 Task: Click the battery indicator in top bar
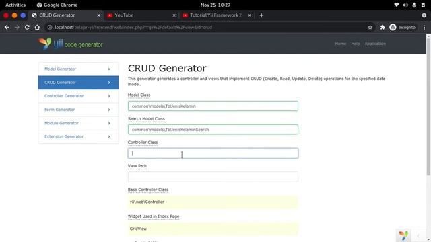click(x=423, y=5)
